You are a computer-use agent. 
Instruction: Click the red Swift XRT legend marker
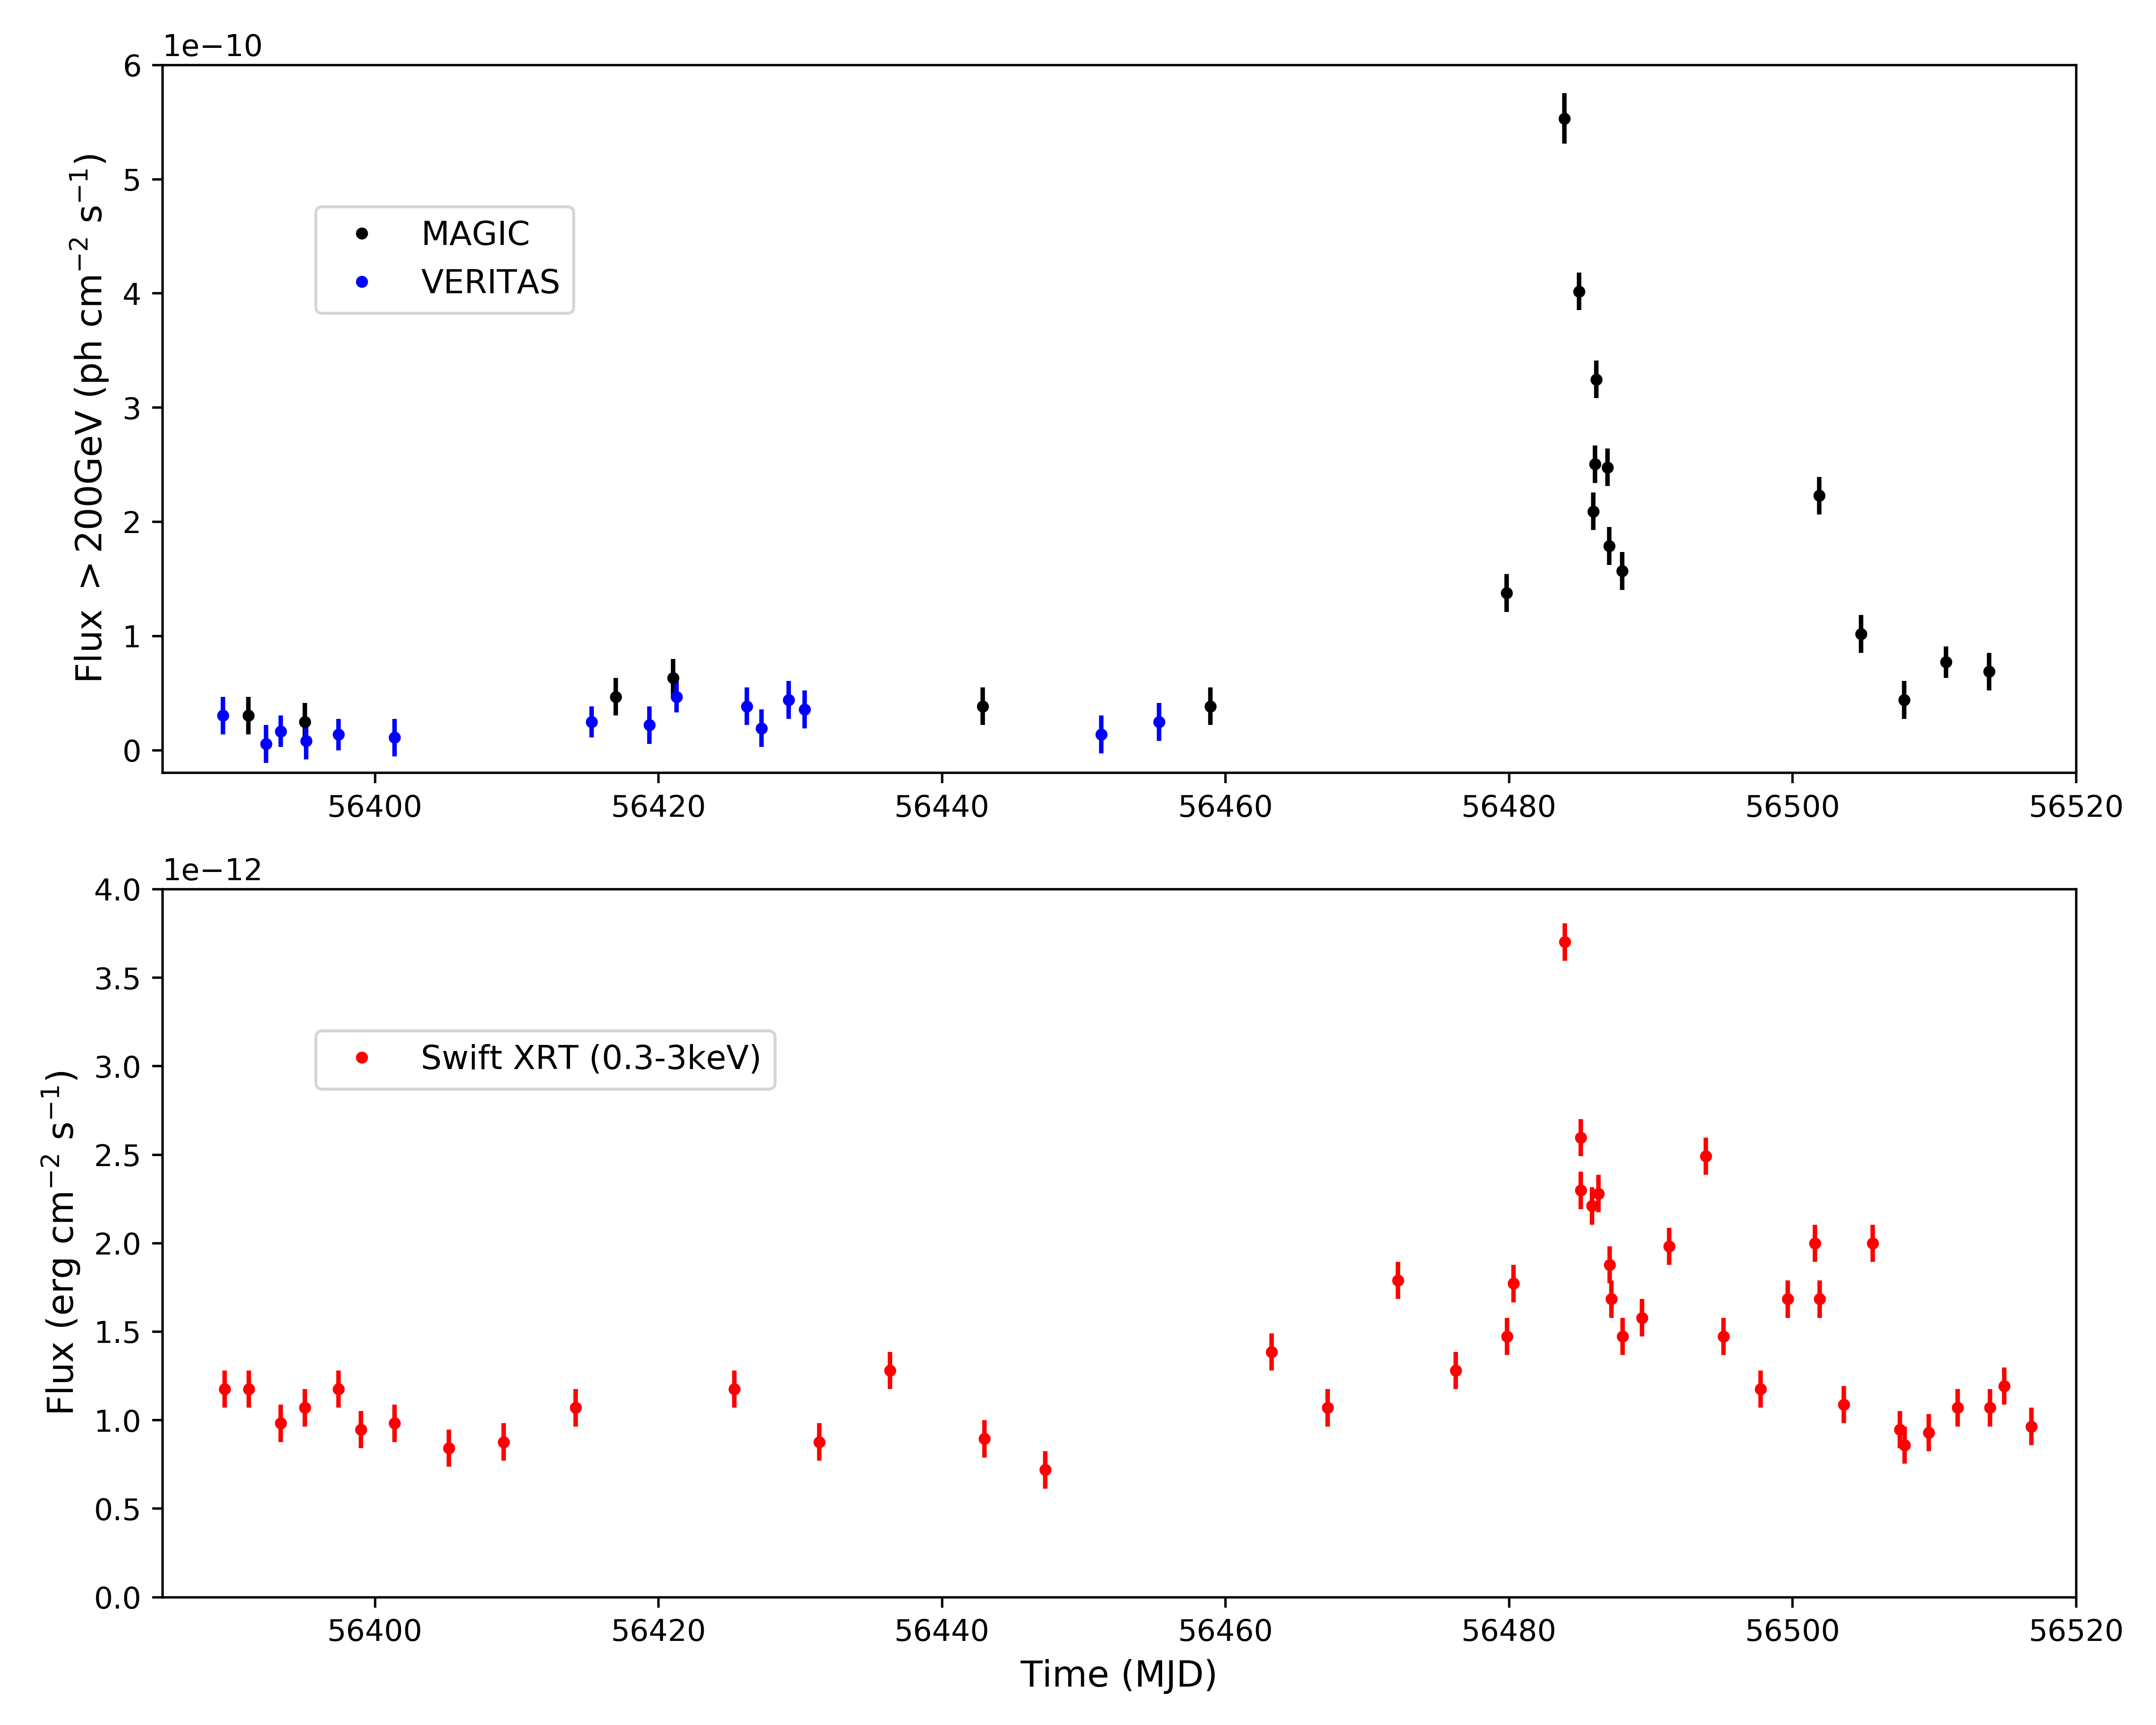coord(362,1058)
